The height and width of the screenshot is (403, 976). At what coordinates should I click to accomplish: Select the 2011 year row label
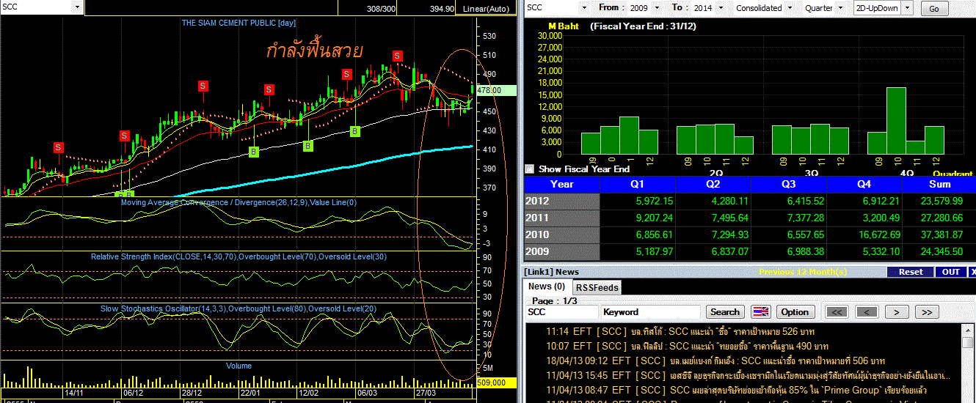[562, 218]
